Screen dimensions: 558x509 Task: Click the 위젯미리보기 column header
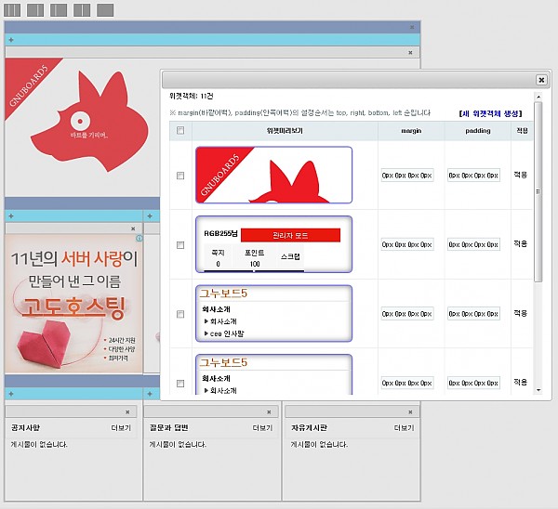[x=285, y=131]
